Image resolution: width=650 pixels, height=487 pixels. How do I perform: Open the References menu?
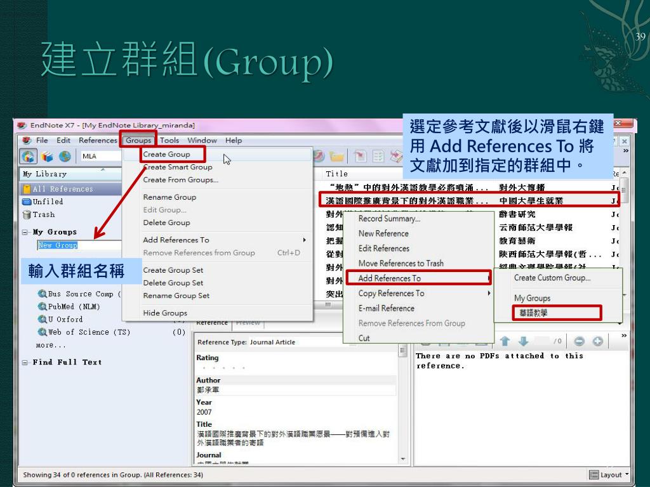pos(98,140)
